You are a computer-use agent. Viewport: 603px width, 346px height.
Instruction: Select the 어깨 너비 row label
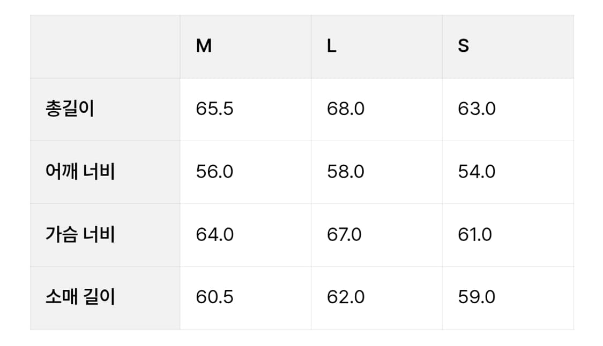(80, 172)
